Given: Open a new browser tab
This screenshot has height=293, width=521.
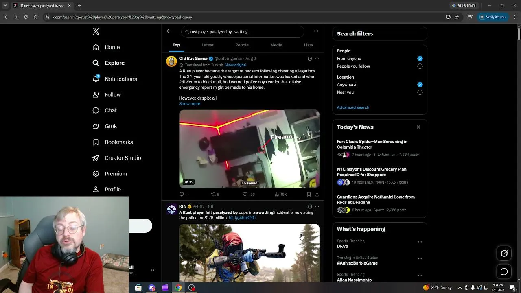Looking at the screenshot, I should 79,5.
